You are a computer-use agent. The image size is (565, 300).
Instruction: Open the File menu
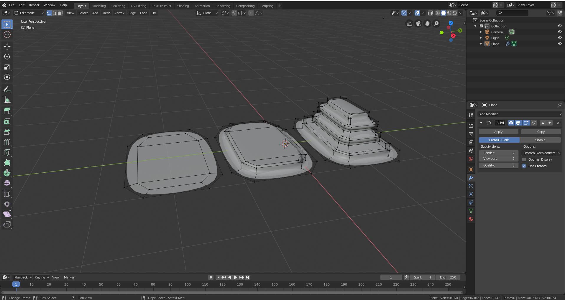coord(12,5)
